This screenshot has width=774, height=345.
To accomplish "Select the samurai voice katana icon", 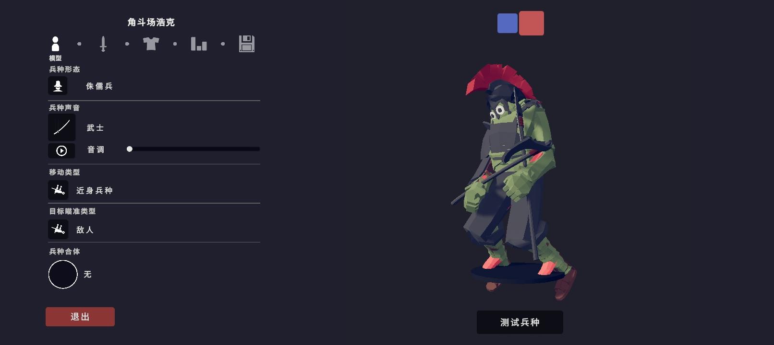I will [x=61, y=127].
